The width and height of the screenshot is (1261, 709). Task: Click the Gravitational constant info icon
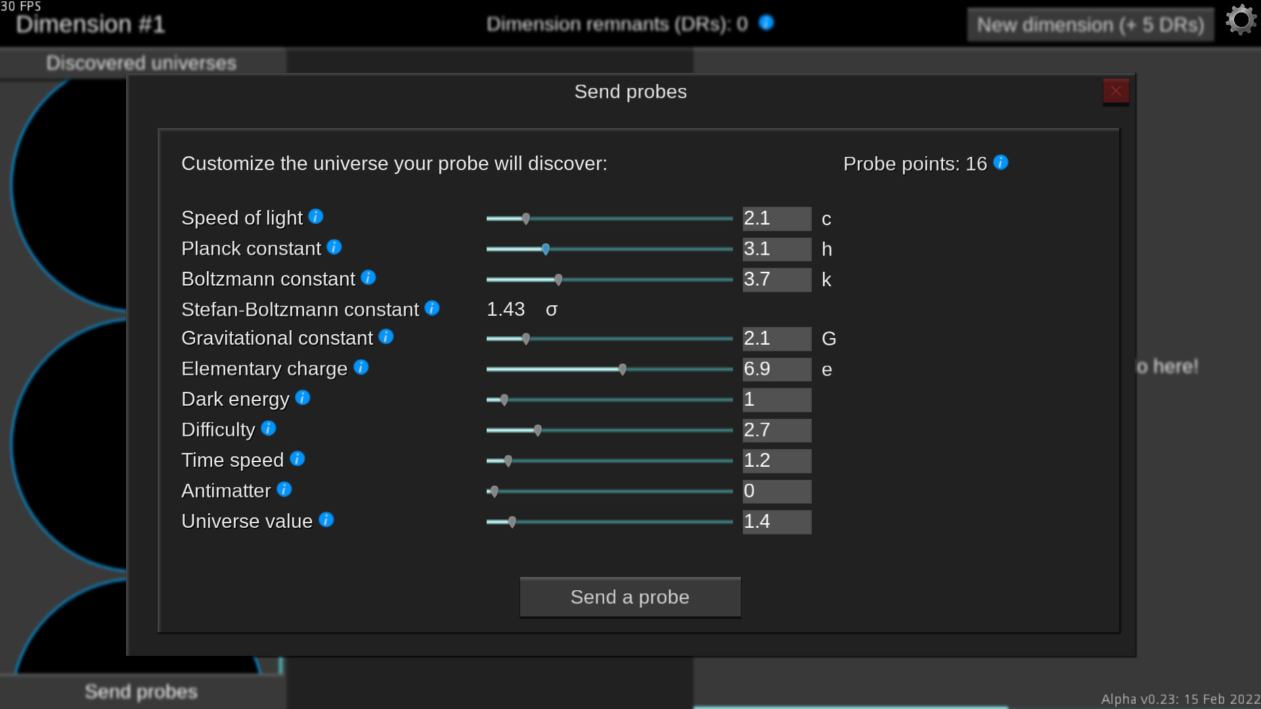(x=385, y=337)
